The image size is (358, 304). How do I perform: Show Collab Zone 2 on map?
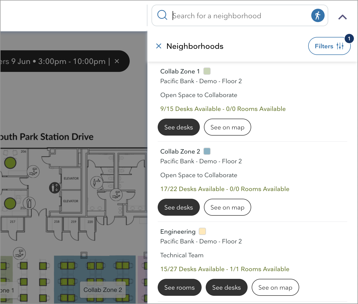[227, 207]
